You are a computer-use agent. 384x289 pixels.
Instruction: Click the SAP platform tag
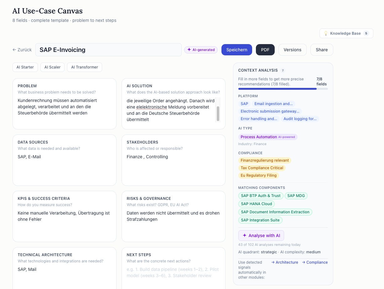pyautogui.click(x=244, y=104)
